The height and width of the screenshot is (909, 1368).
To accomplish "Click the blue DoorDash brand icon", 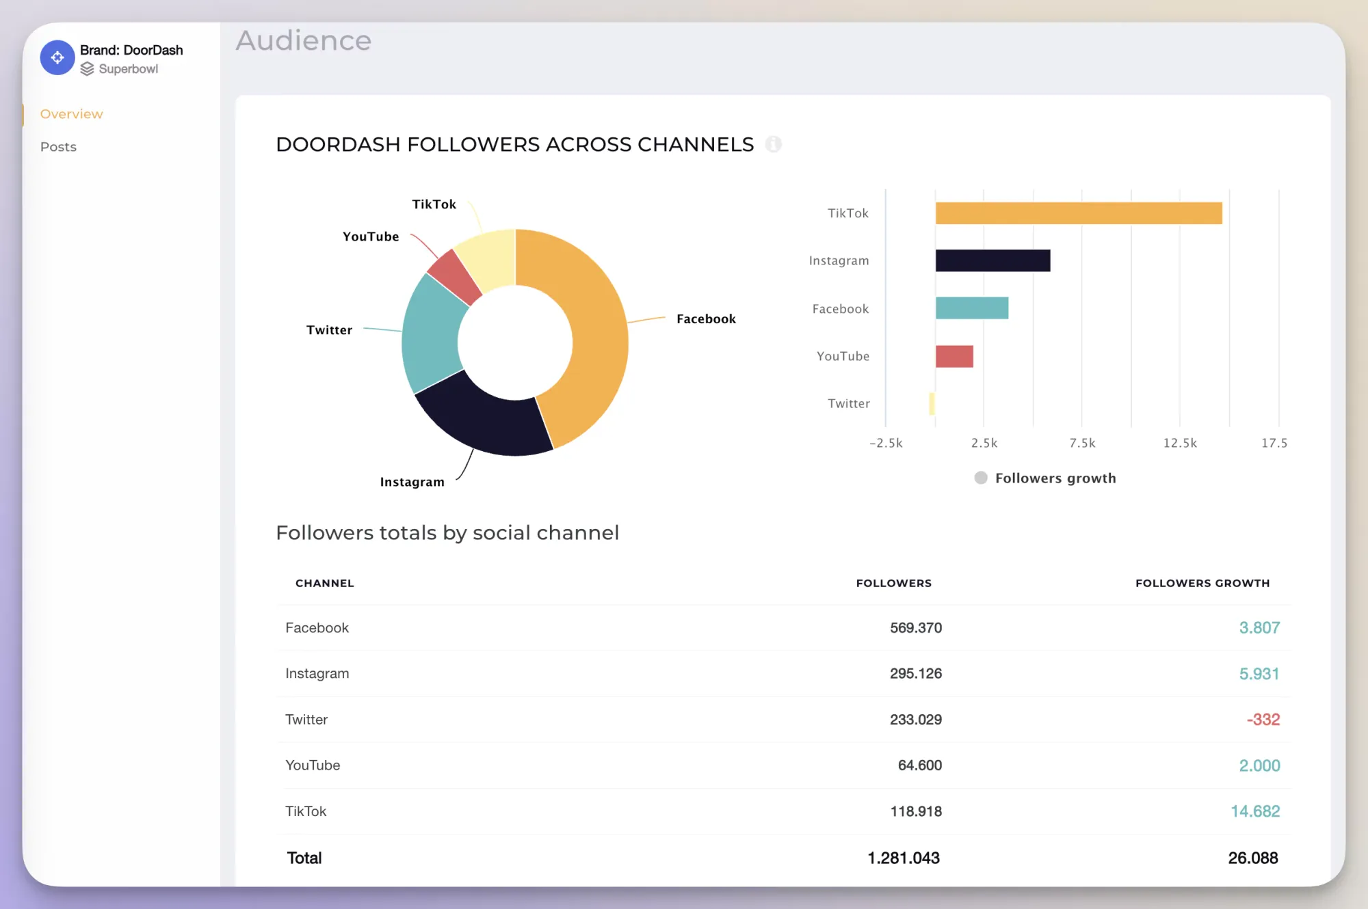I will (x=57, y=58).
